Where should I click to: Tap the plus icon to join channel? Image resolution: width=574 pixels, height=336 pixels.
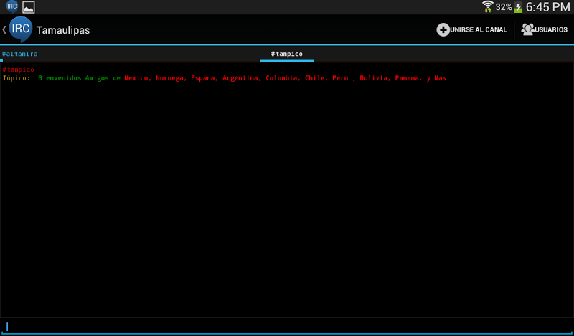tap(443, 29)
